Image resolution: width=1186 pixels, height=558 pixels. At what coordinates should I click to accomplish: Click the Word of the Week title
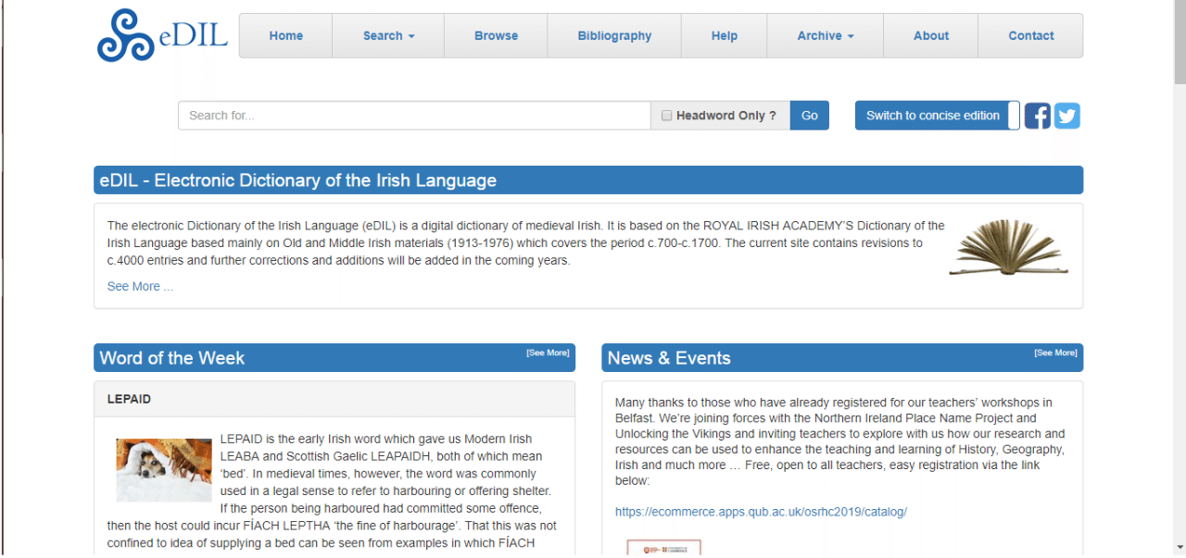(x=172, y=358)
